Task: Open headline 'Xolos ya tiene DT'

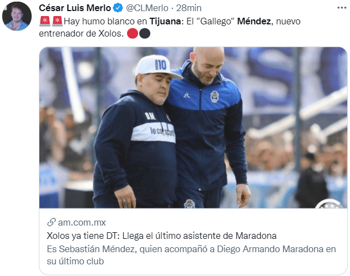Action: (x=161, y=236)
